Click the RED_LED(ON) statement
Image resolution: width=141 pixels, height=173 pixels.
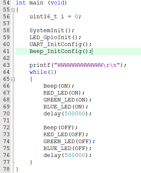point(64,93)
